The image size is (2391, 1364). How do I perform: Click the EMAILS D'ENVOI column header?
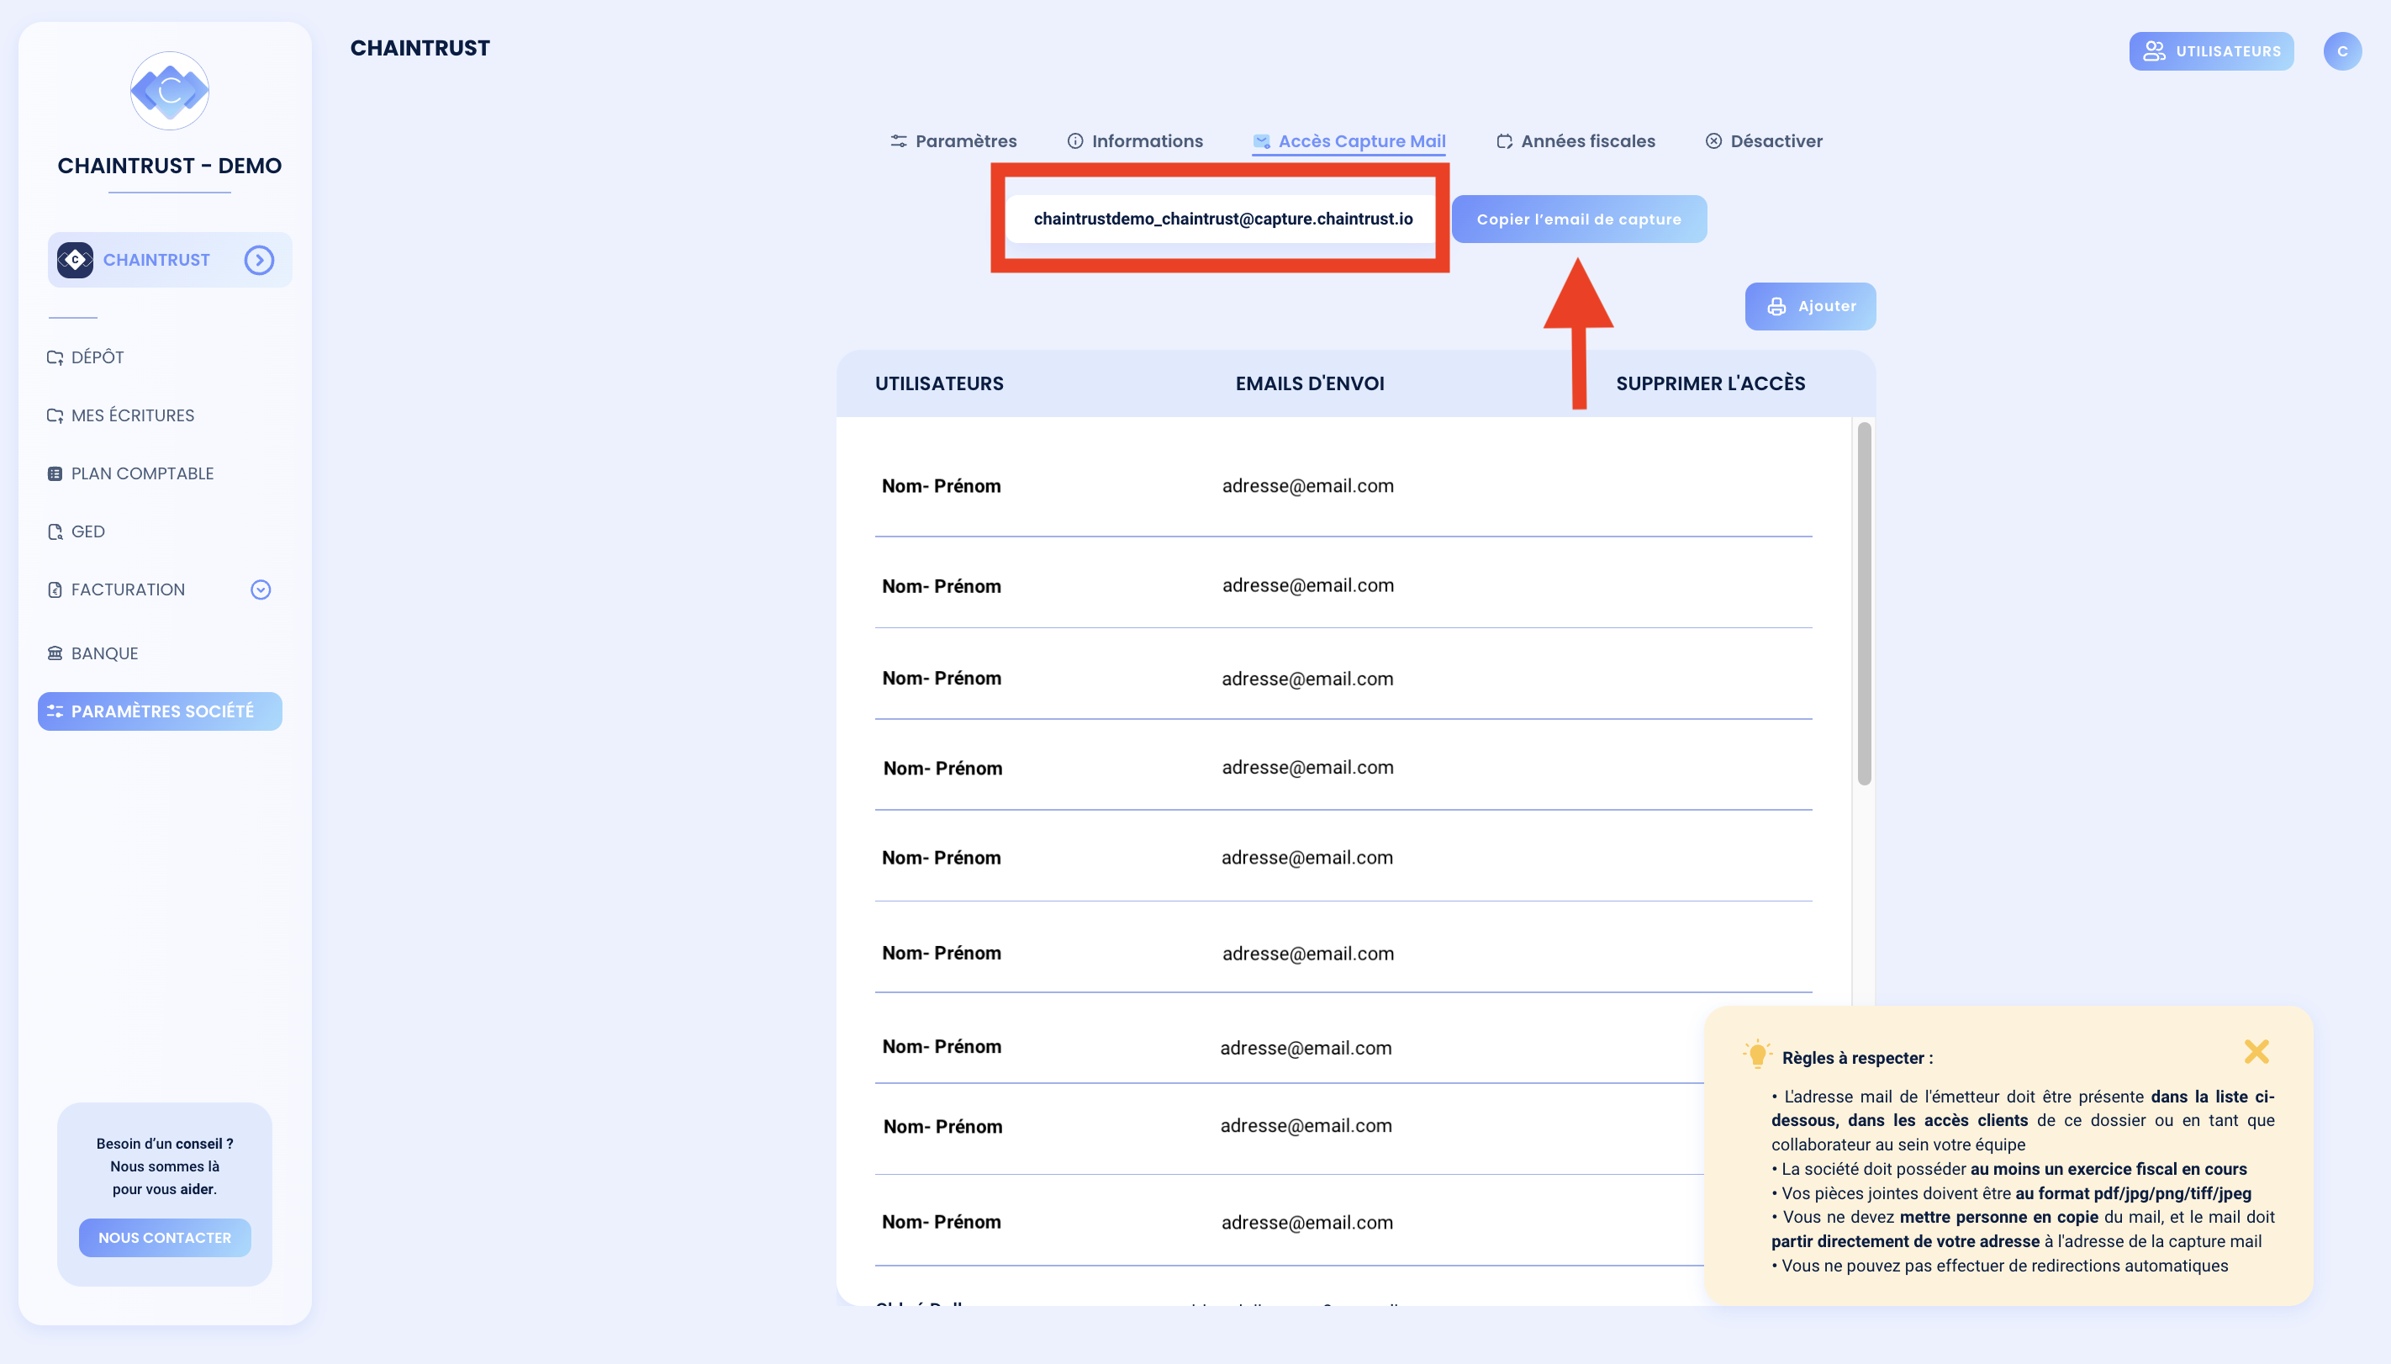(1309, 383)
